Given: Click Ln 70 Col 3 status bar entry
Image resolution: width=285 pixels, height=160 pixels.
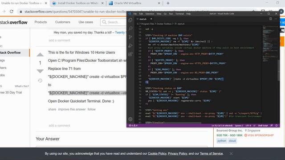Looking at the screenshot, I should coord(222,125).
